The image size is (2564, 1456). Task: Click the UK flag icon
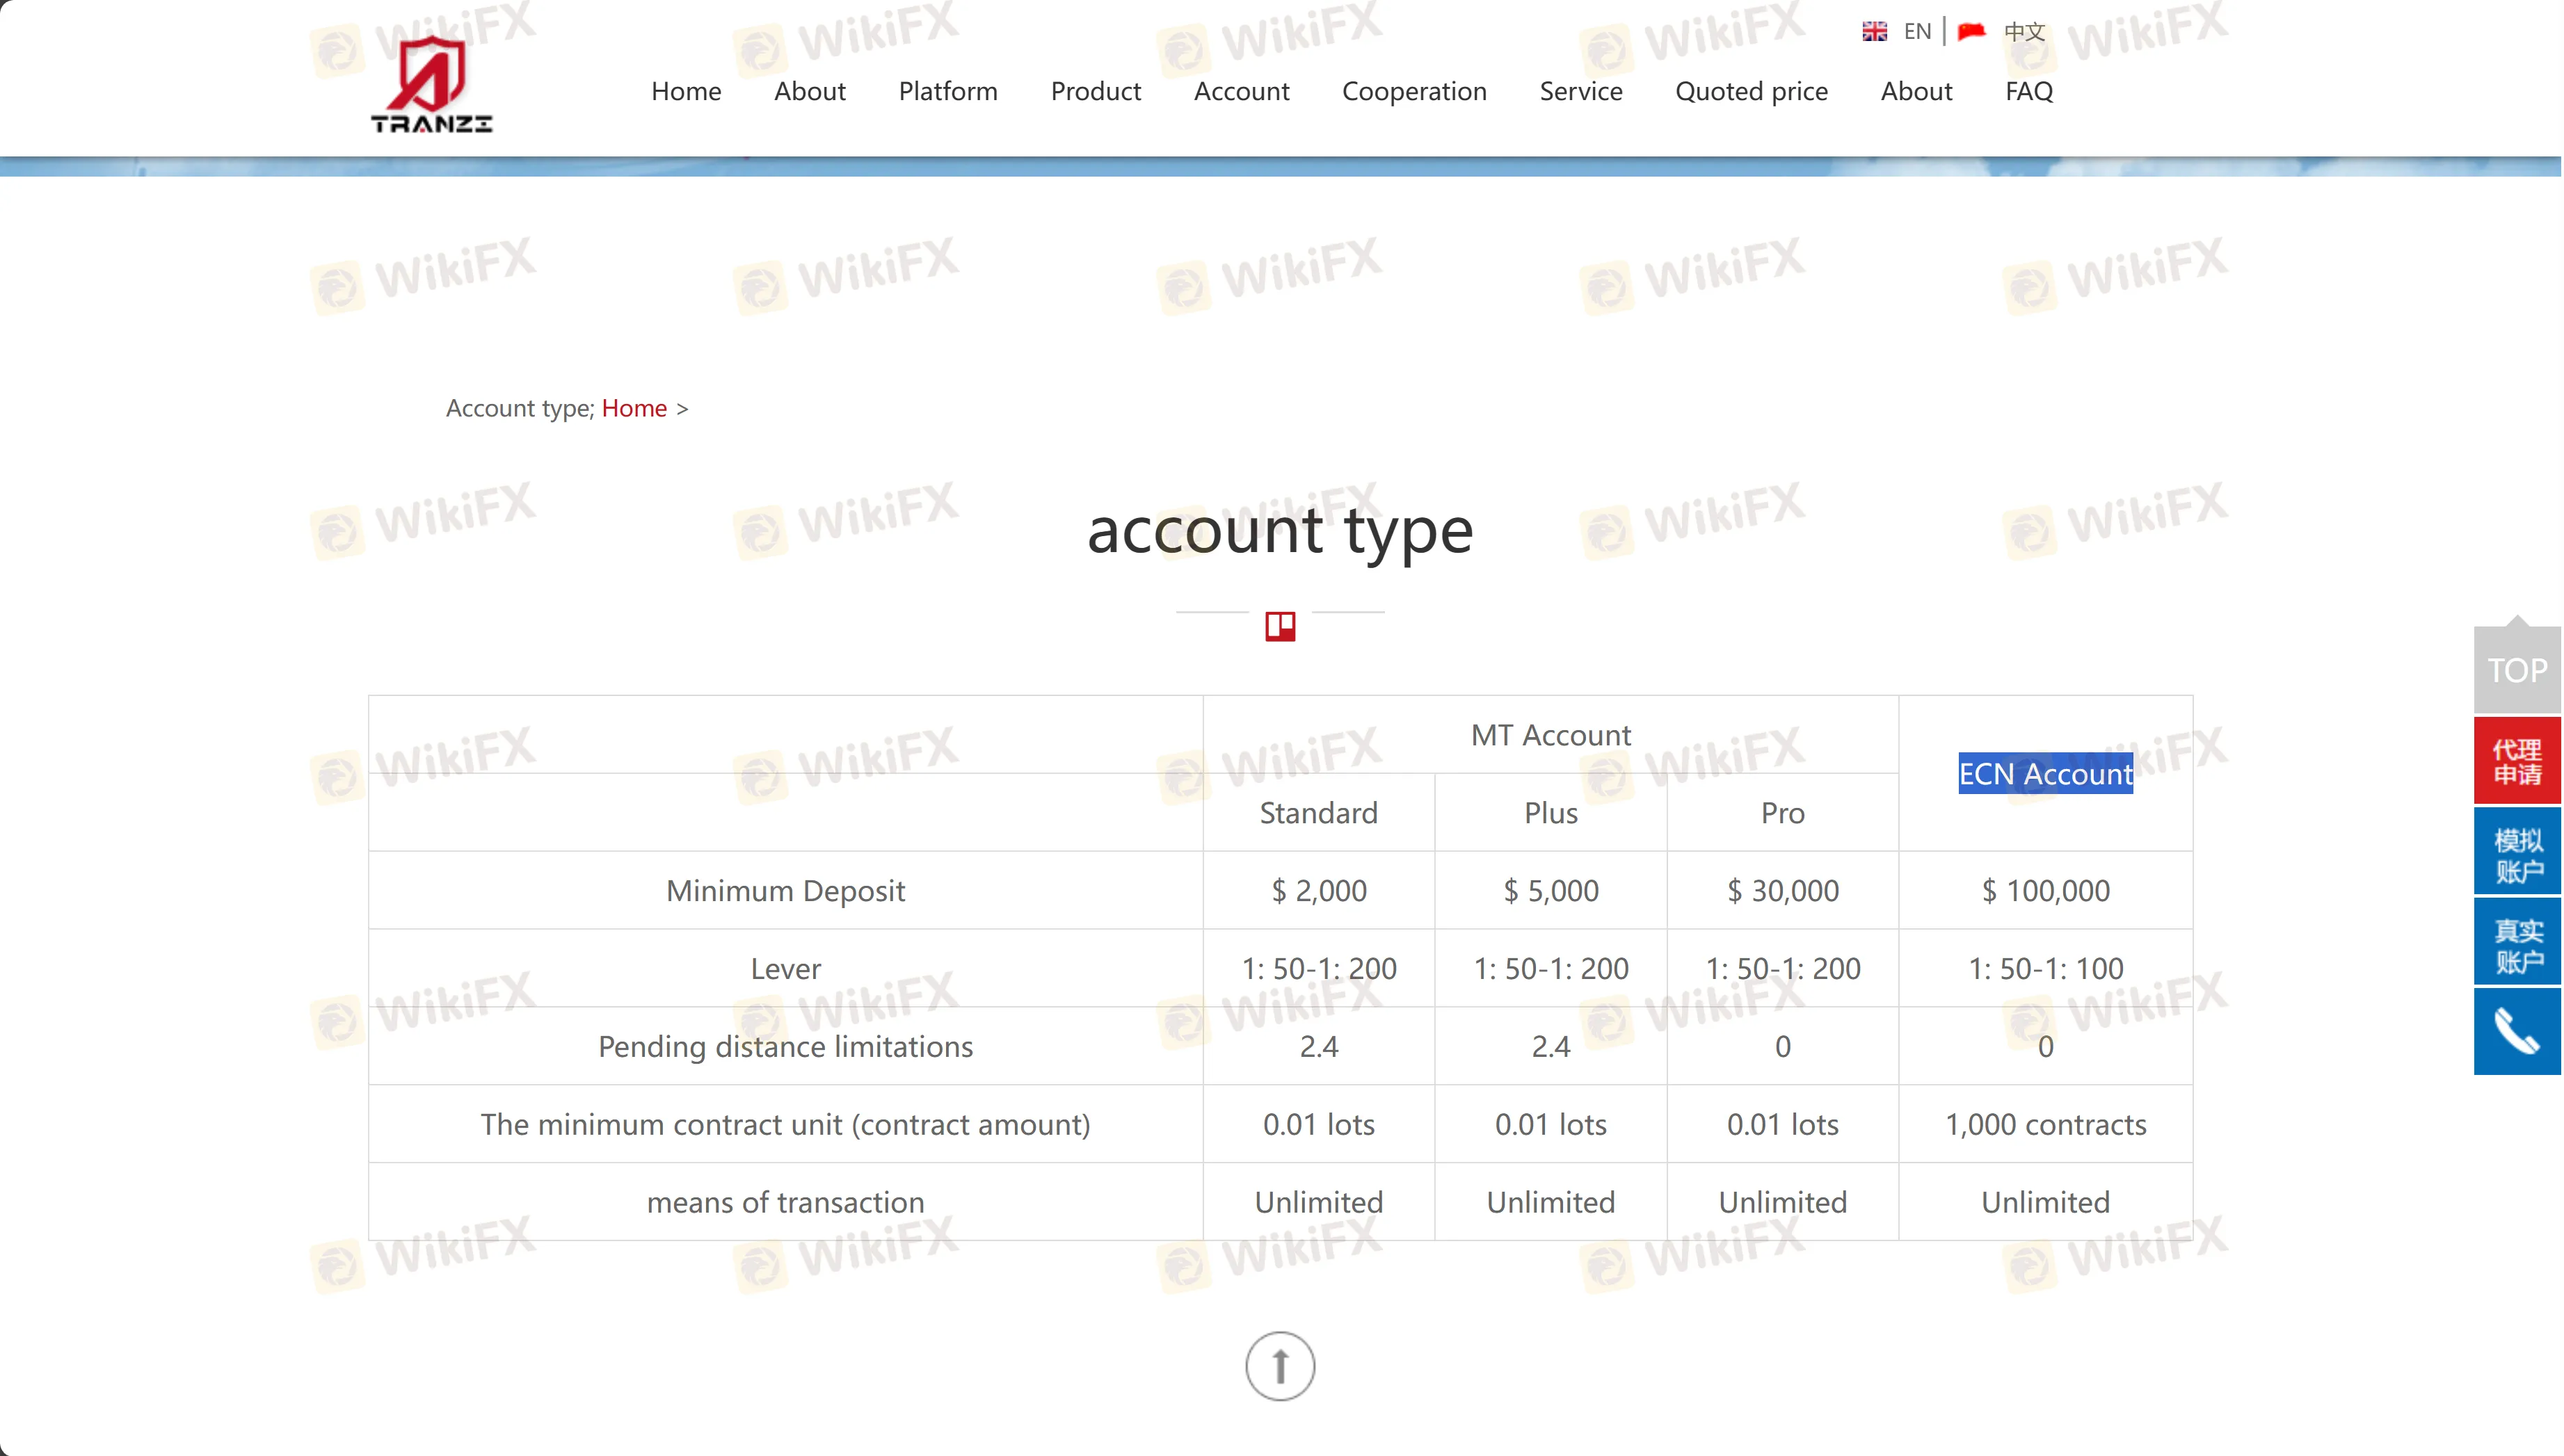pos(1875,30)
